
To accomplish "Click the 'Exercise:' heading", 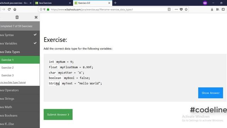I will coord(55,39).
